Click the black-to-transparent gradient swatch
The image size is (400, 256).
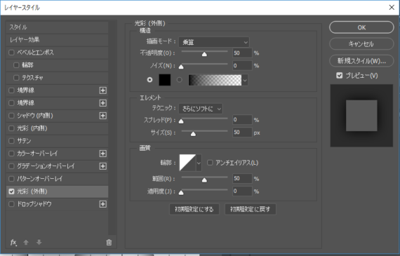(x=215, y=80)
